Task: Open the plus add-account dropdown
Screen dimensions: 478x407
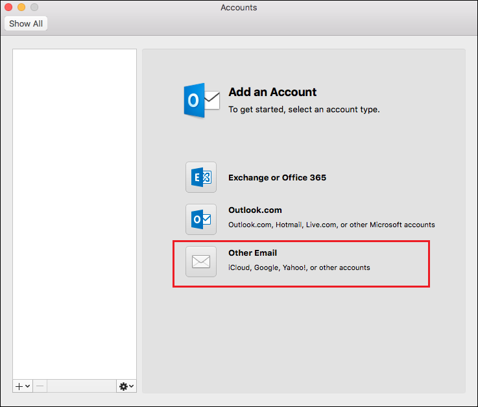Action: [x=23, y=386]
